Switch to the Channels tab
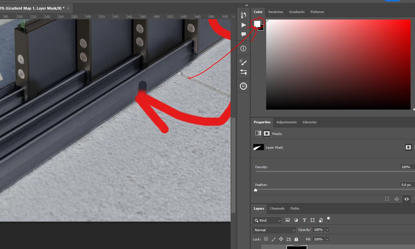Screen dimensions: 415x249 pos(277,209)
